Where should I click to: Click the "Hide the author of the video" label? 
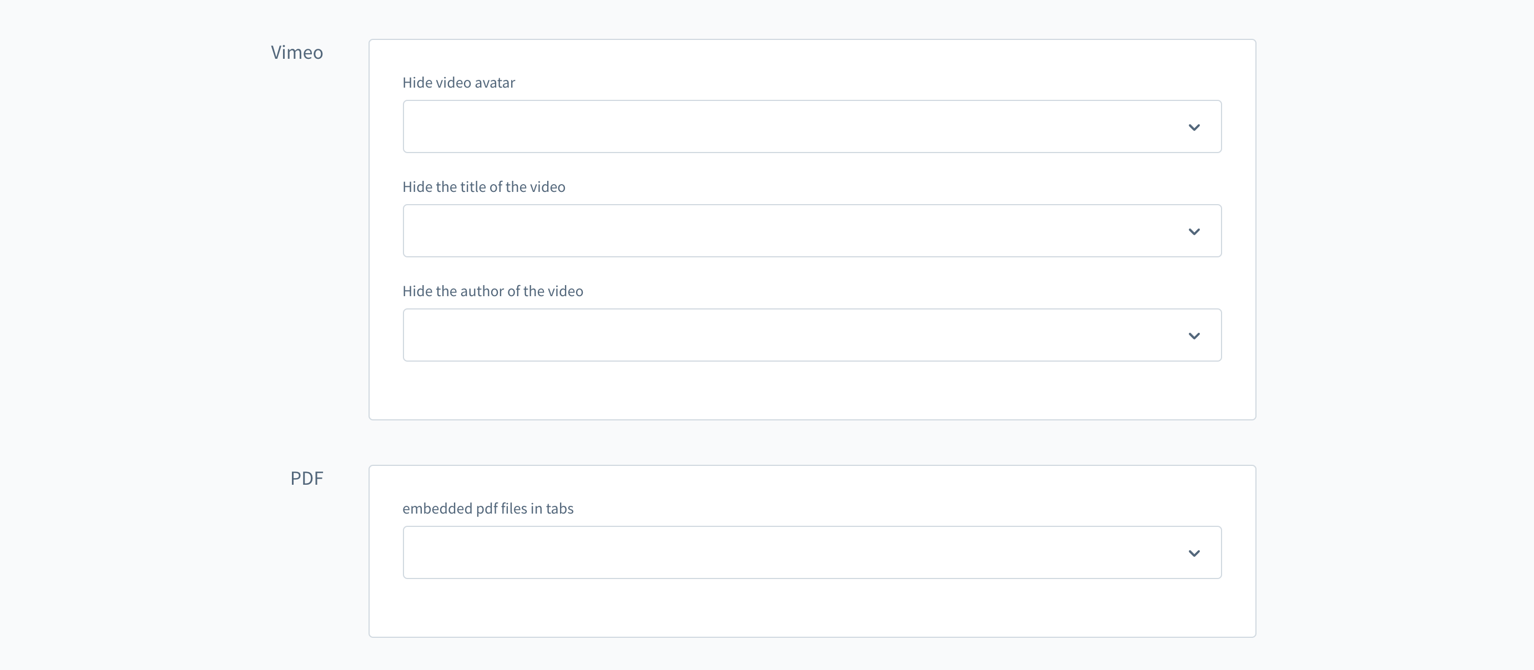pyautogui.click(x=492, y=291)
